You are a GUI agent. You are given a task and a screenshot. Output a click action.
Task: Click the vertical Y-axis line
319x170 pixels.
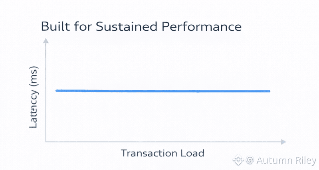(46, 92)
